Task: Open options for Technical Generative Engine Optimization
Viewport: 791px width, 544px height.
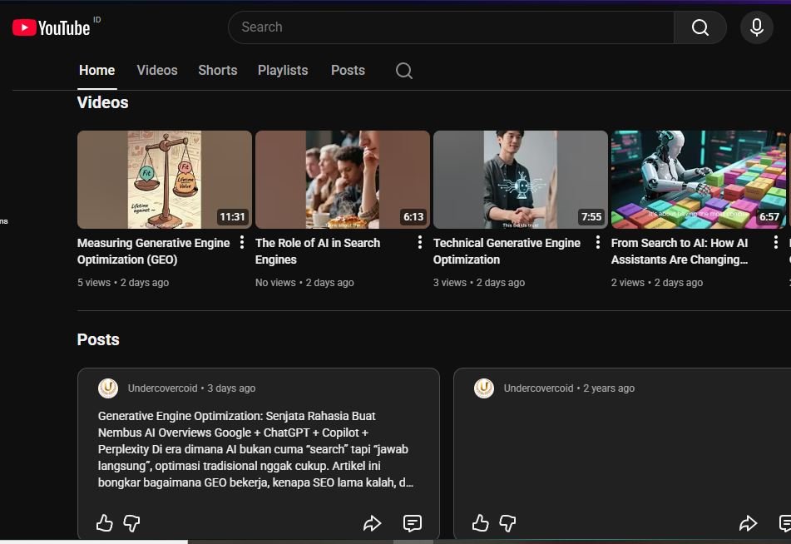Action: click(x=598, y=242)
